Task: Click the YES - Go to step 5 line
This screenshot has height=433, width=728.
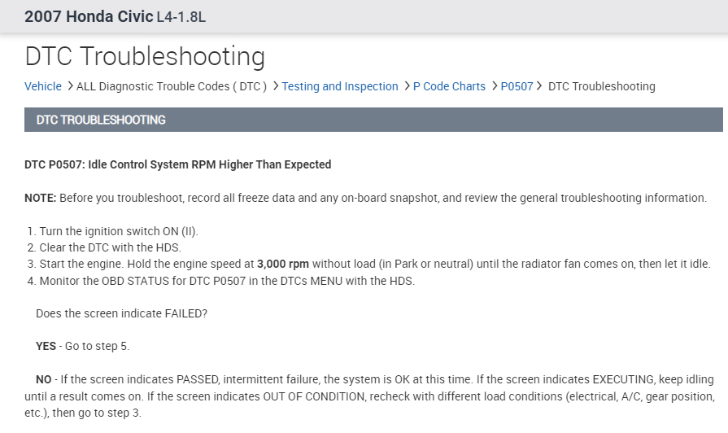Action: click(82, 346)
